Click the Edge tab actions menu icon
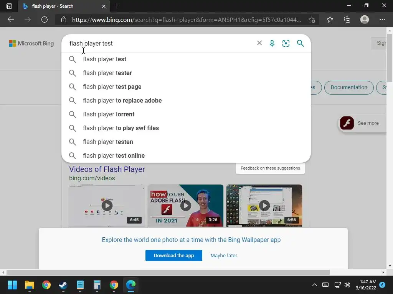This screenshot has width=393, height=294. [x=9, y=6]
